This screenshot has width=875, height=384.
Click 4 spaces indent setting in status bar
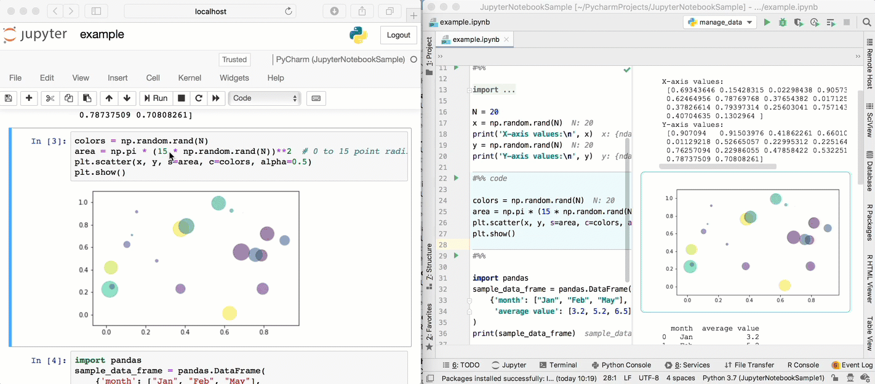(x=681, y=378)
